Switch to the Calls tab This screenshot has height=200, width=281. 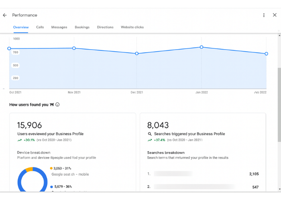(40, 27)
